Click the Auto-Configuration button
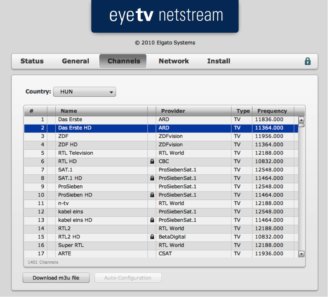Screen dimensions: 328x297 128,278
